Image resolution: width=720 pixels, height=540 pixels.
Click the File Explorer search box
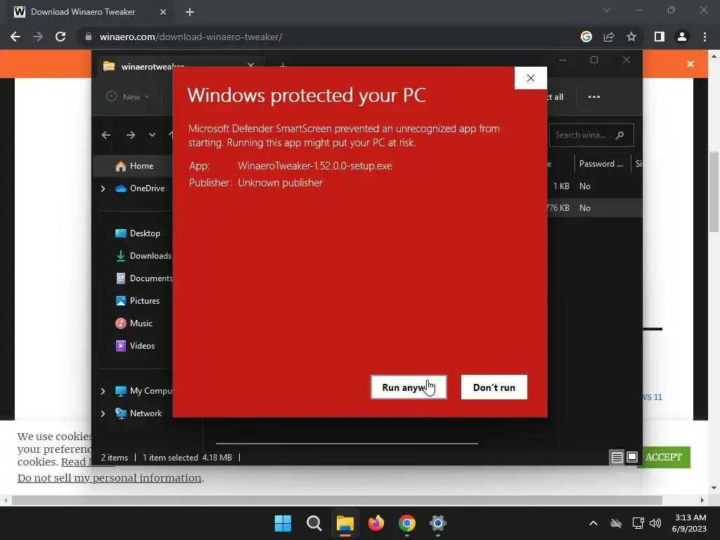tap(591, 135)
